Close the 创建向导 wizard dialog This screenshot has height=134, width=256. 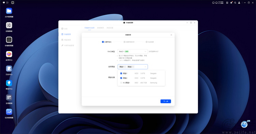tap(171, 35)
